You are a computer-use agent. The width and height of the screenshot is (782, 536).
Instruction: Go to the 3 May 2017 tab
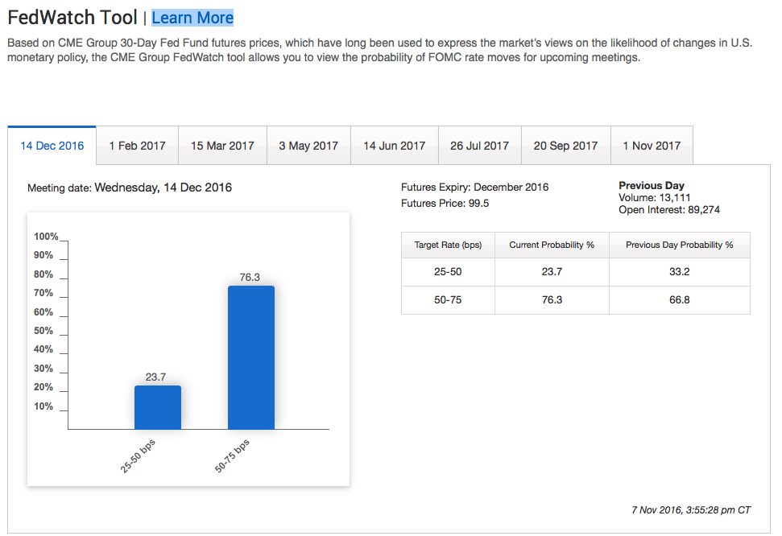308,146
